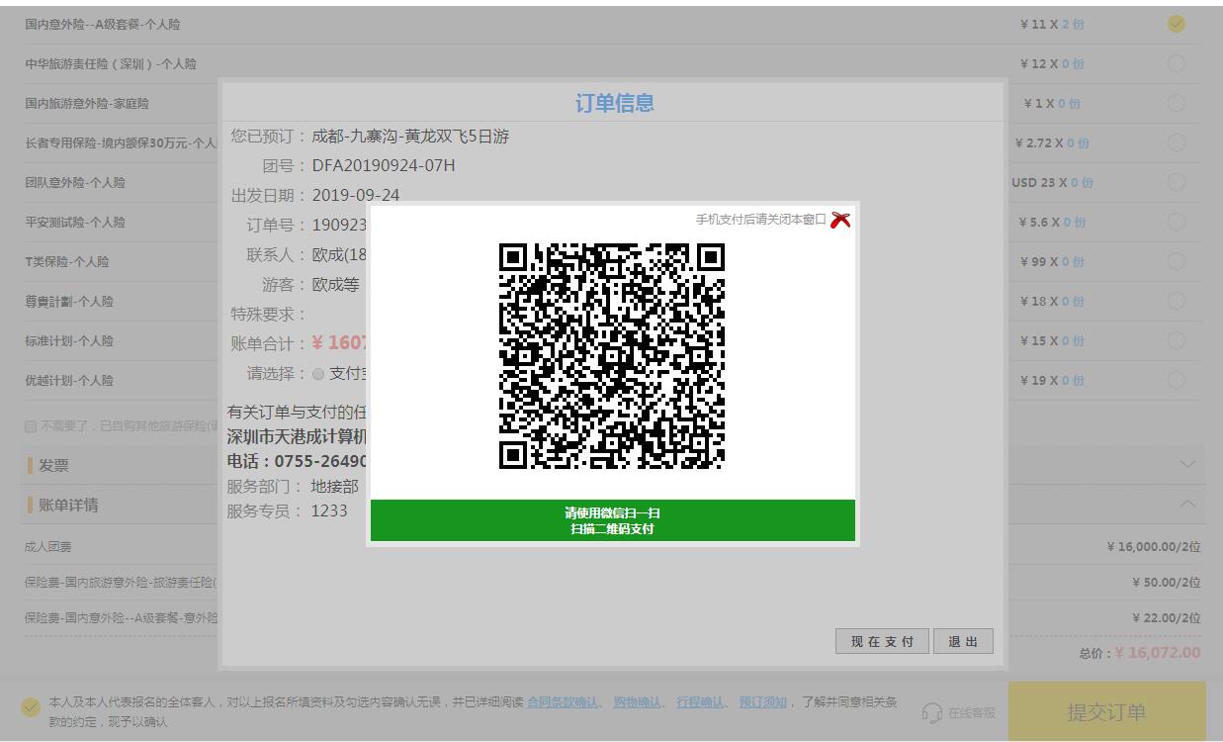Click the 地接部 service department text
Screen dimensions: 1223x742
click(x=335, y=487)
